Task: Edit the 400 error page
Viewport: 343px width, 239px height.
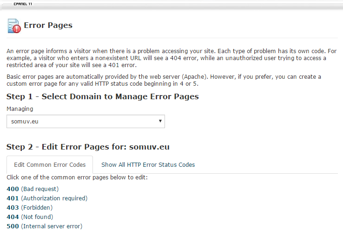Action: (13, 189)
